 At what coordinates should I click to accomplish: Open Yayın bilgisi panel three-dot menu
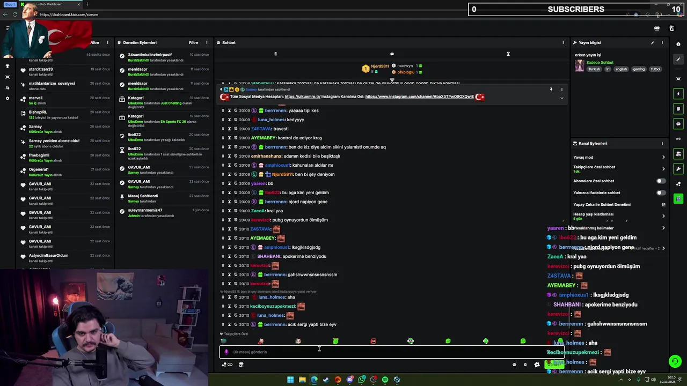pos(662,42)
